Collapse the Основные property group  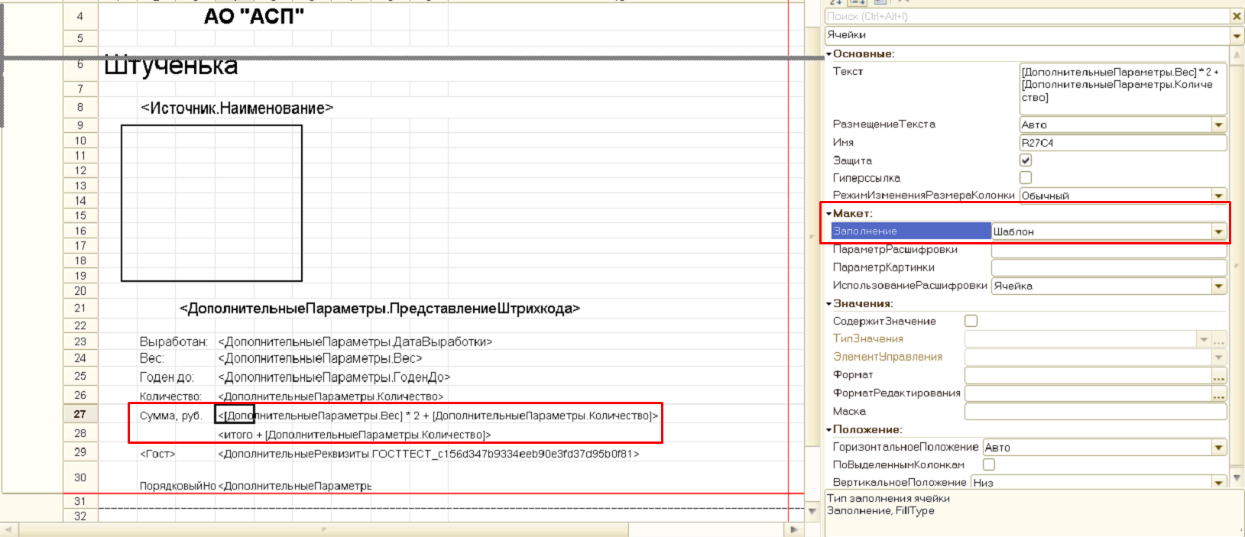[x=828, y=54]
